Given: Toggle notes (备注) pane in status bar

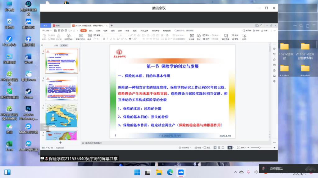Looking at the screenshot, I should click(198, 148).
